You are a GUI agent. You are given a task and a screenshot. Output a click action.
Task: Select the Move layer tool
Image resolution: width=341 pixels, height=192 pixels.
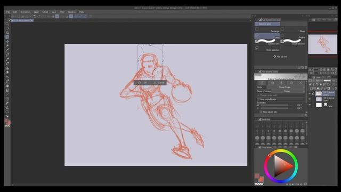point(7,42)
